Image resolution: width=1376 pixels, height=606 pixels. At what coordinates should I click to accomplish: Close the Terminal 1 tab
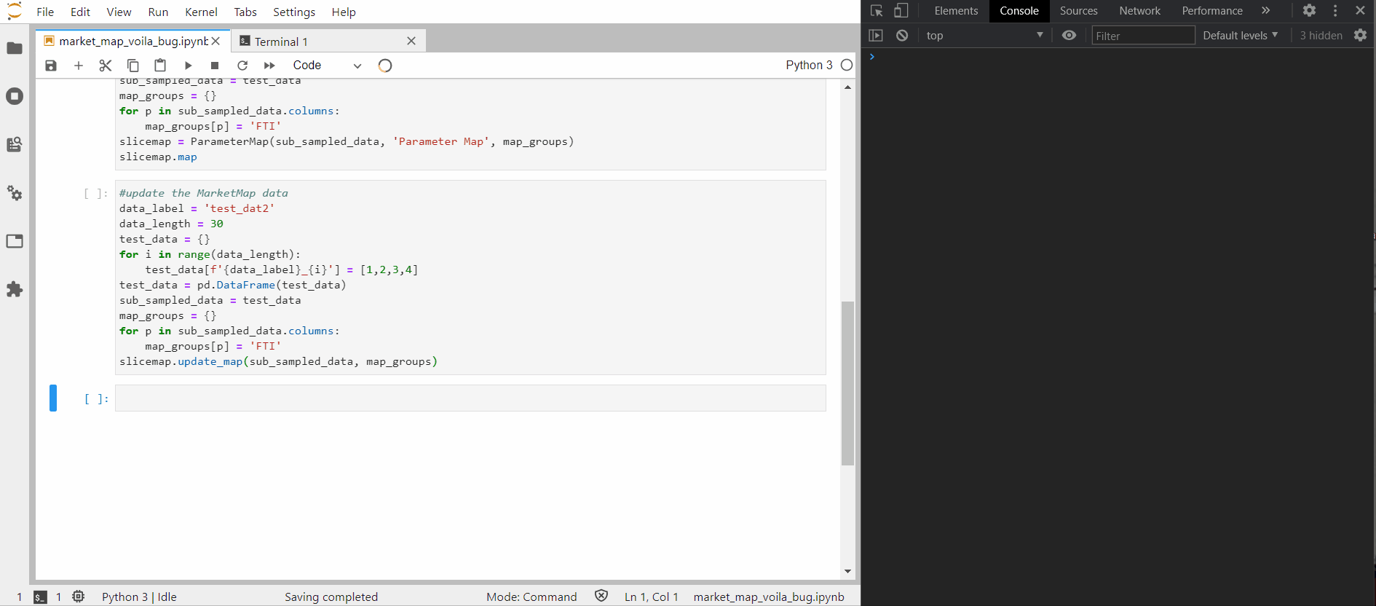pyautogui.click(x=411, y=41)
